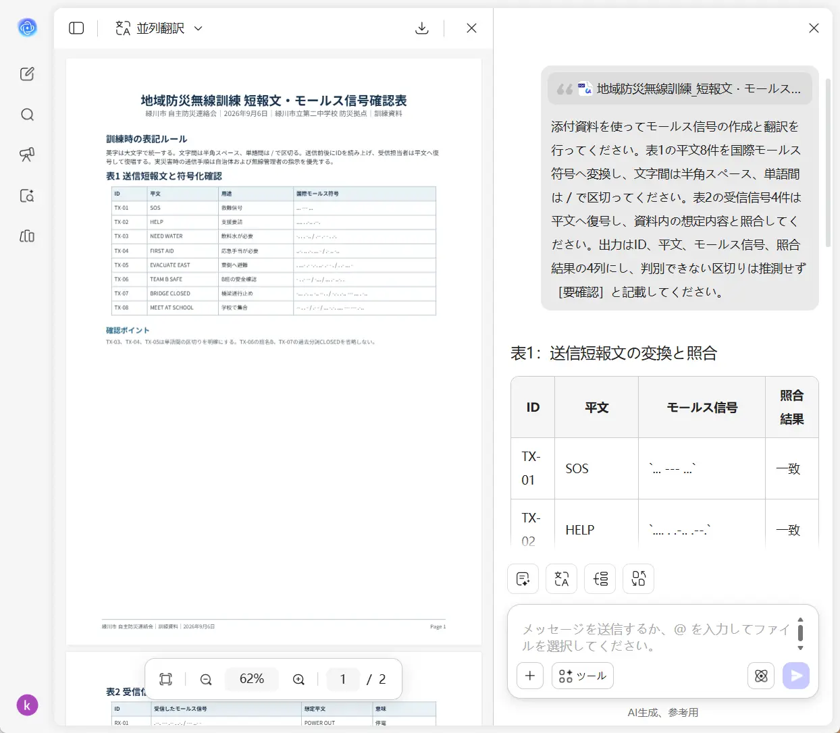This screenshot has width=840, height=733.
Task: Click the 平文 column header in chat table
Action: [x=597, y=407]
